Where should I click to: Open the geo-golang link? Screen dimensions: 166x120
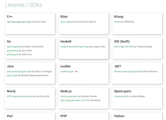(12, 51)
